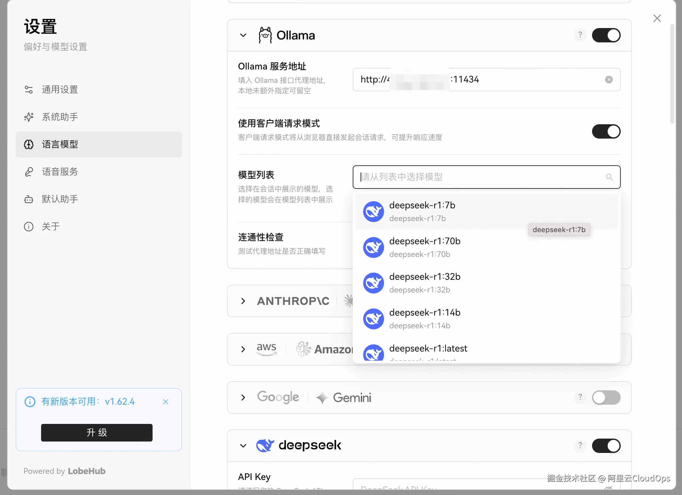The height and width of the screenshot is (495, 682).
Task: Click the info icon in update notice
Action: [30, 402]
